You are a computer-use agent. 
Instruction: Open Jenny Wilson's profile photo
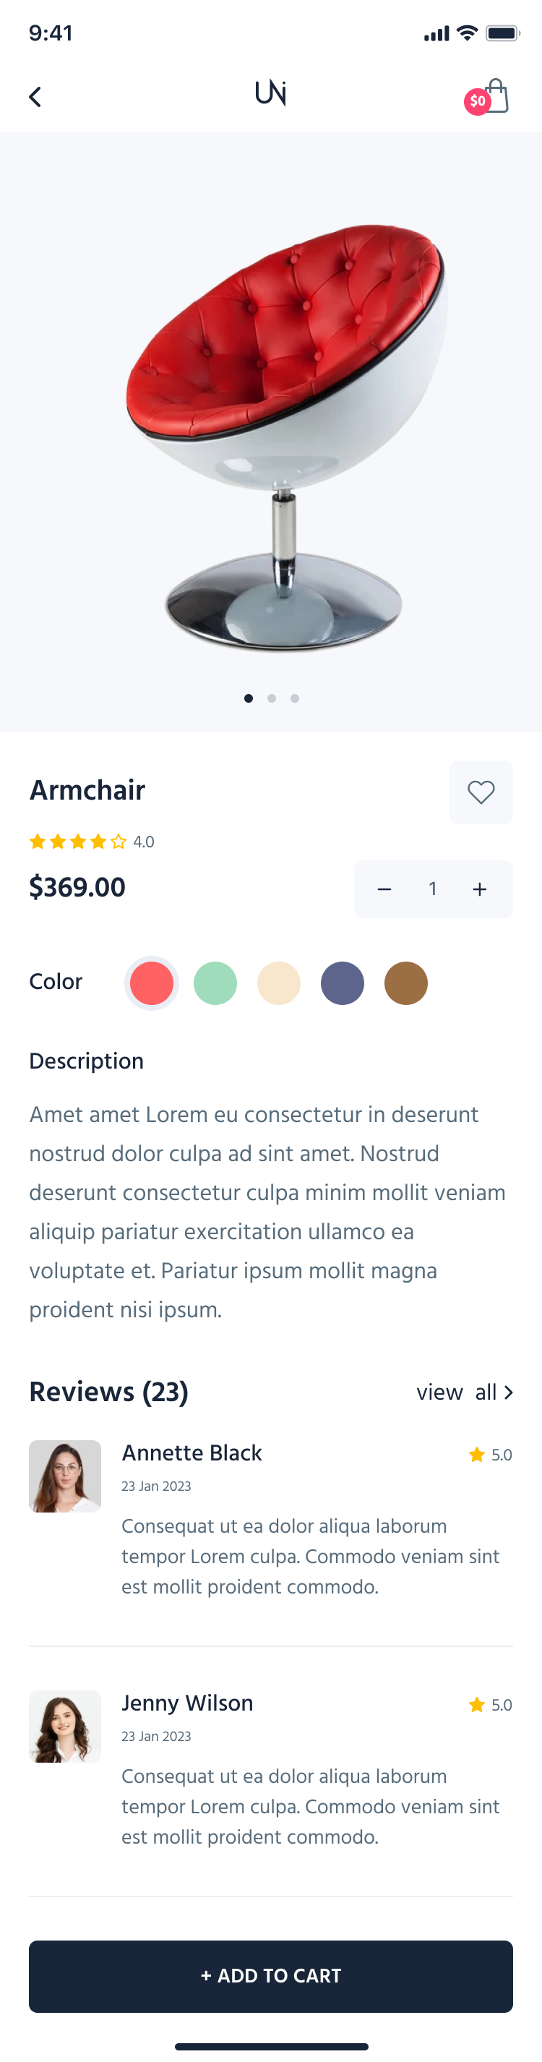[x=65, y=1726]
